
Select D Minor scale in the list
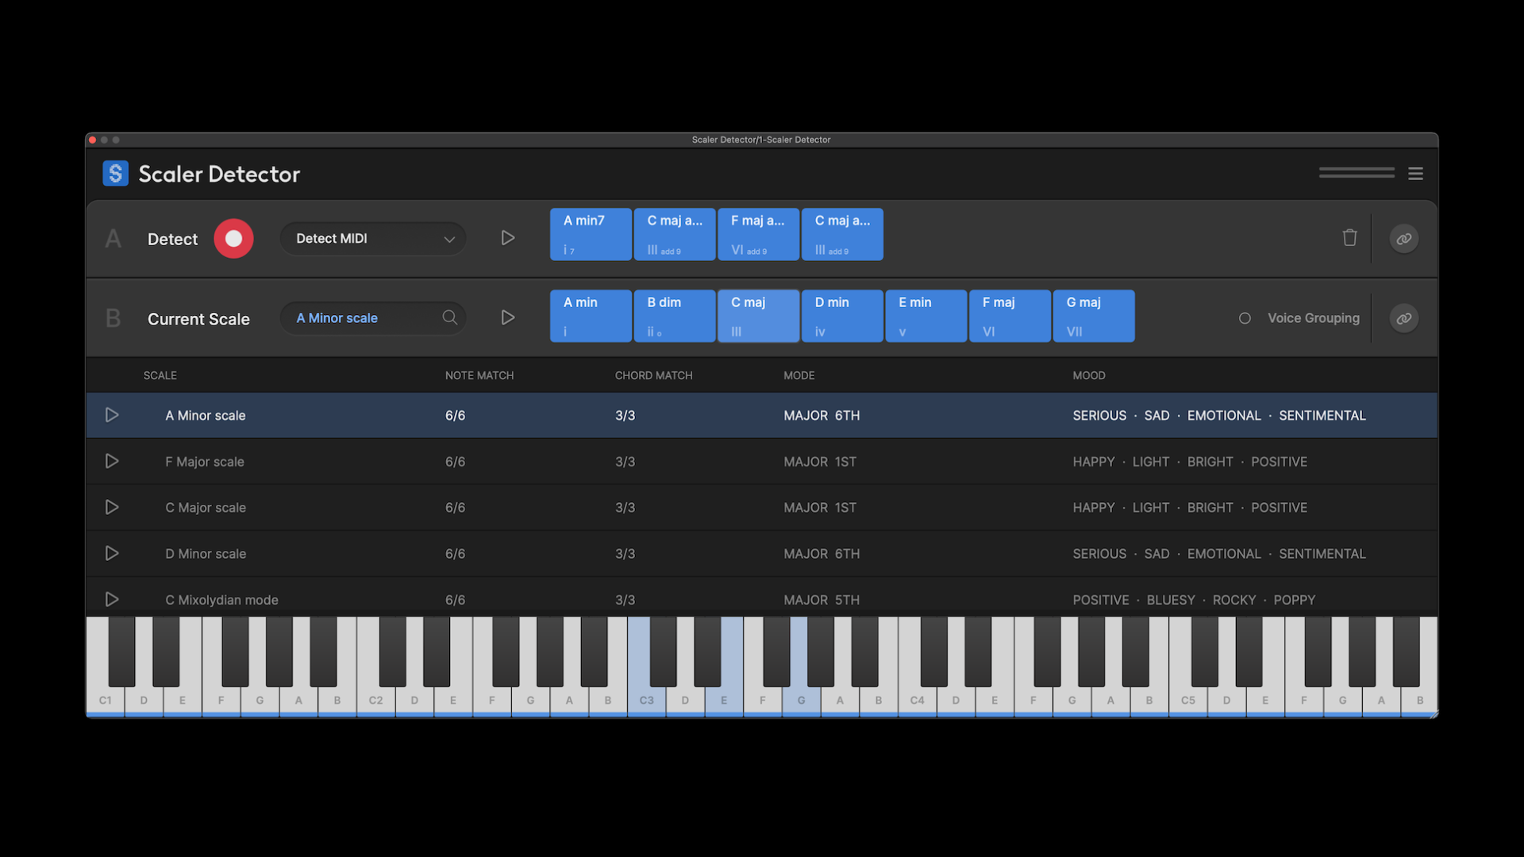[762, 554]
